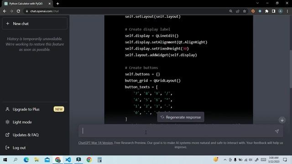The width and height of the screenshot is (292, 164).
Task: Click the logout arrow icon
Action: point(7,148)
